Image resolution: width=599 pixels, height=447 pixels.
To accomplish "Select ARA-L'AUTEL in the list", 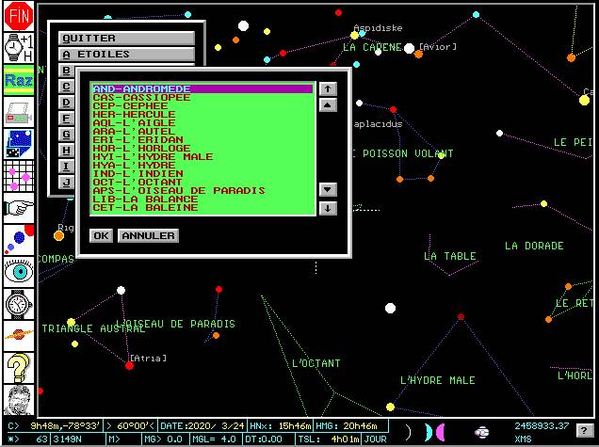I will click(202, 131).
